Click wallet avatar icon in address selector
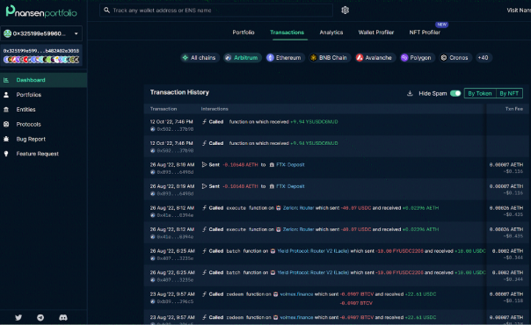The width and height of the screenshot is (531, 325). point(7,33)
